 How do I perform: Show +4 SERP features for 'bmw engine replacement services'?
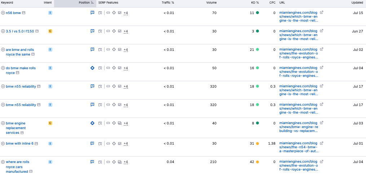(126, 123)
